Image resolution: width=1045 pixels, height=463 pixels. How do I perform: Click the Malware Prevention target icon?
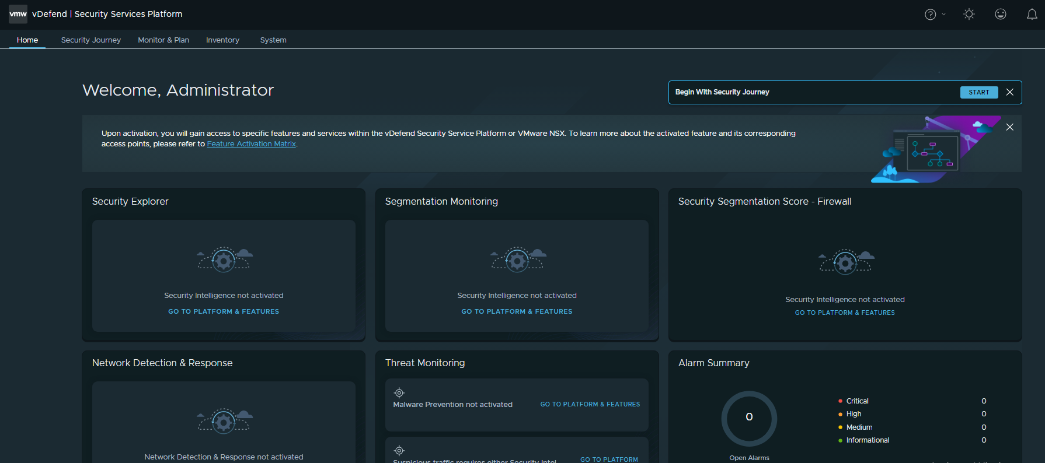tap(399, 393)
